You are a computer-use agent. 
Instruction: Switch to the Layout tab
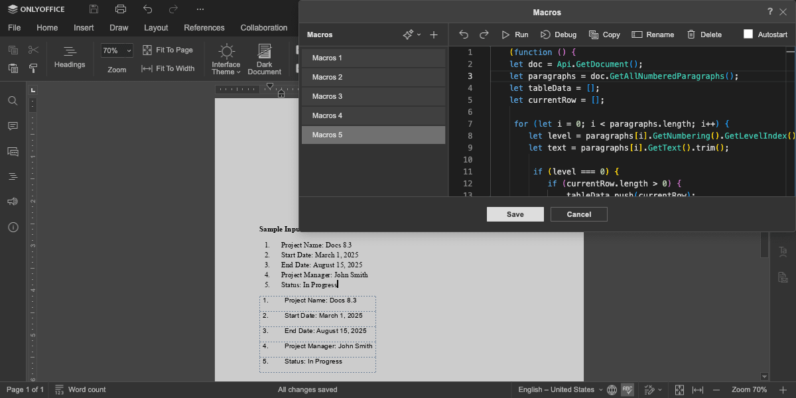click(x=156, y=28)
